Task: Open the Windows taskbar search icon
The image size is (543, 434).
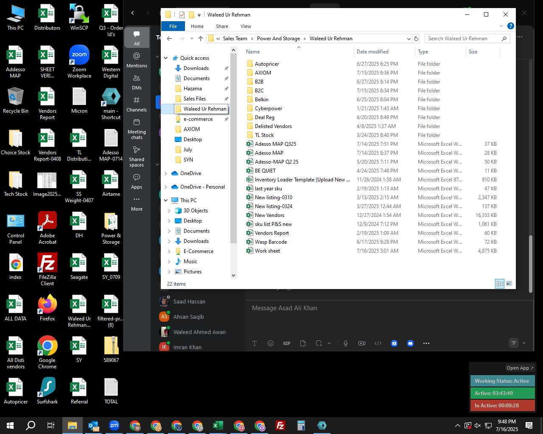Action: (31, 426)
